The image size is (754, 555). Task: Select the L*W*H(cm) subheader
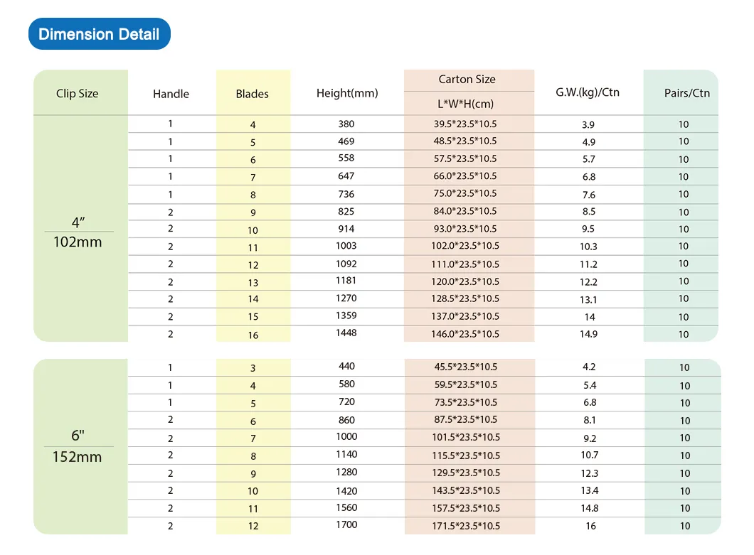click(x=468, y=104)
